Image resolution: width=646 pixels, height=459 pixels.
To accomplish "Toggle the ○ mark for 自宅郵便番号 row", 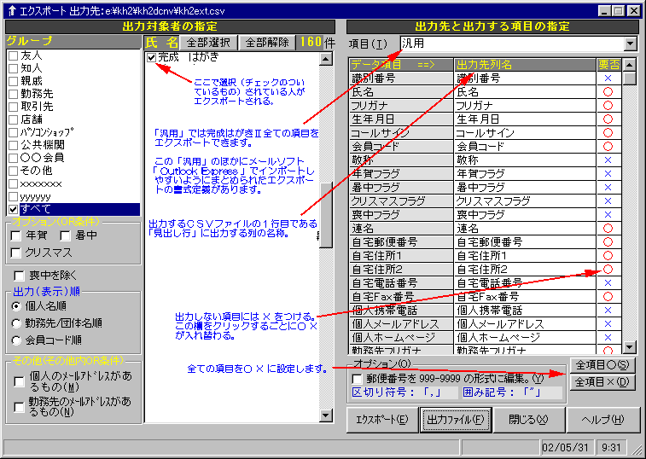I will click(608, 241).
